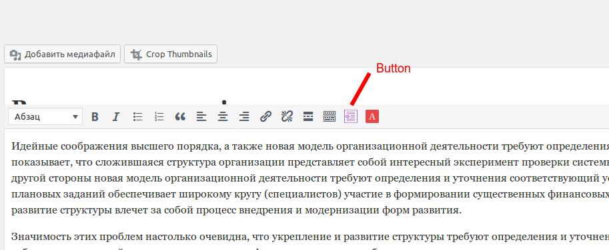
Task: Open the Абзац paragraph format dropdown
Action: point(45,116)
